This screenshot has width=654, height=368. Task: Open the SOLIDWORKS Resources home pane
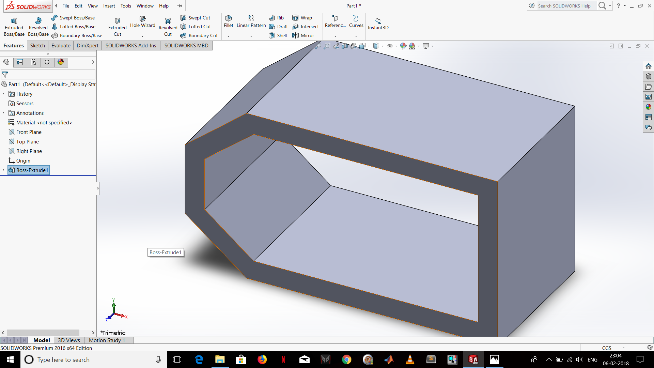pos(648,66)
